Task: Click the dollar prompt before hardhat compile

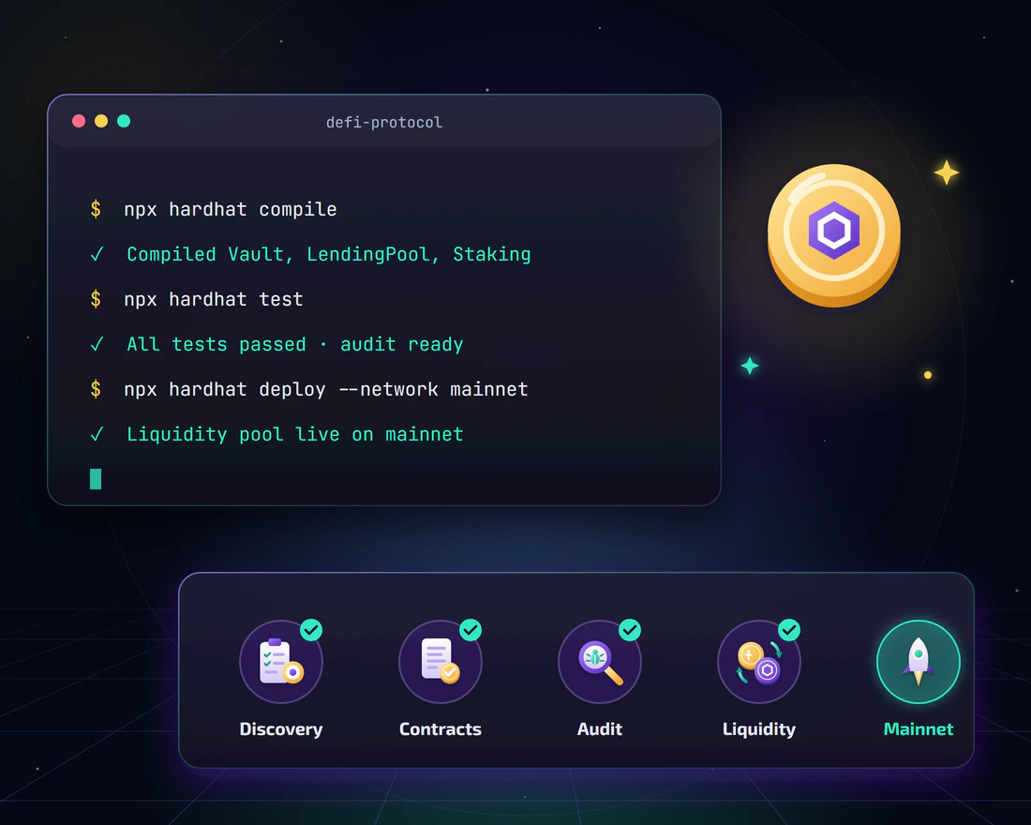Action: pos(96,209)
